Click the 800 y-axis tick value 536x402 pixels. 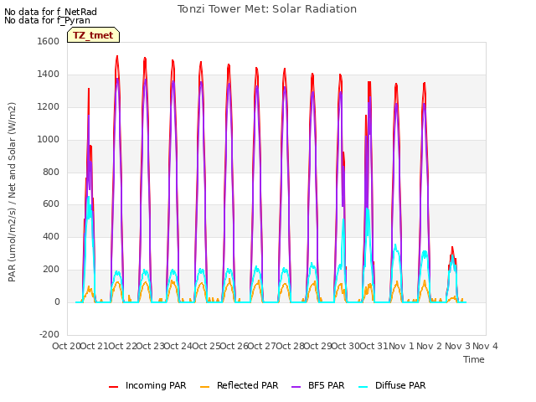coord(51,172)
